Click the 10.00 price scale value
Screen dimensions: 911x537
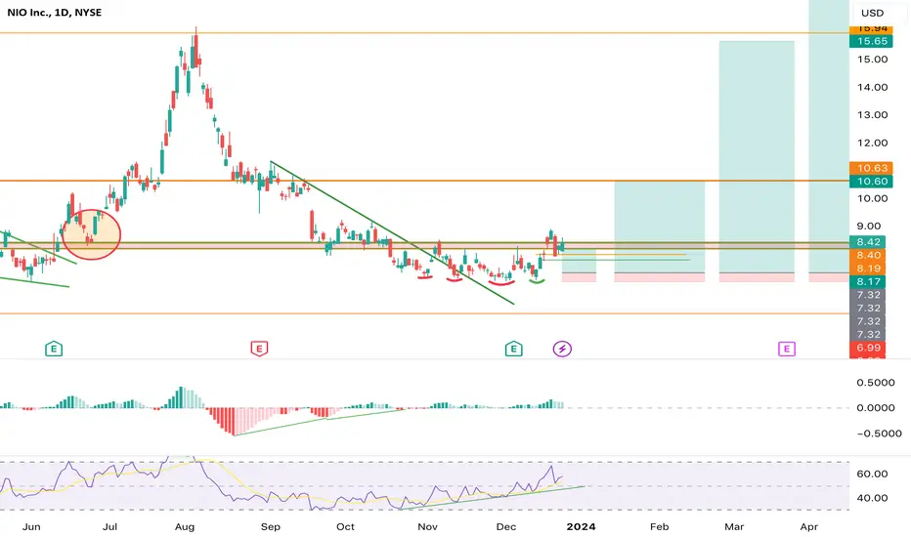[x=872, y=198]
